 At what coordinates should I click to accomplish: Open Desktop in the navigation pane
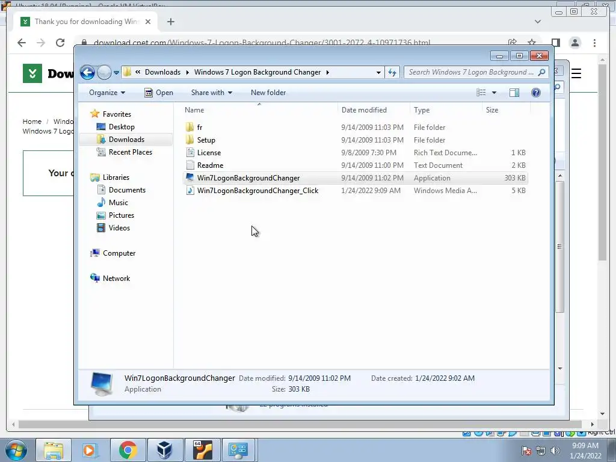[122, 127]
